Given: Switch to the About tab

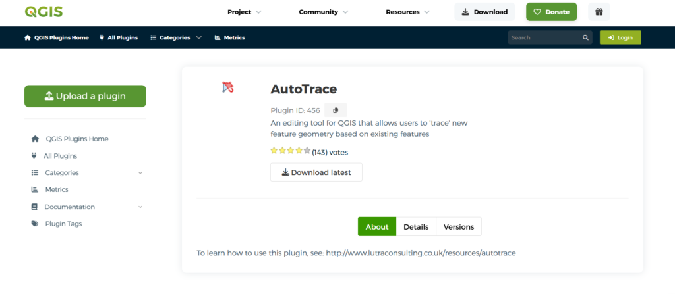Looking at the screenshot, I should tap(377, 226).
